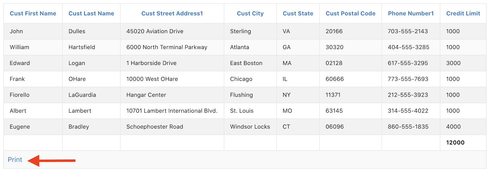This screenshot has height=172, width=490.
Task: Click Cust Street Address1 column header
Action: (172, 13)
